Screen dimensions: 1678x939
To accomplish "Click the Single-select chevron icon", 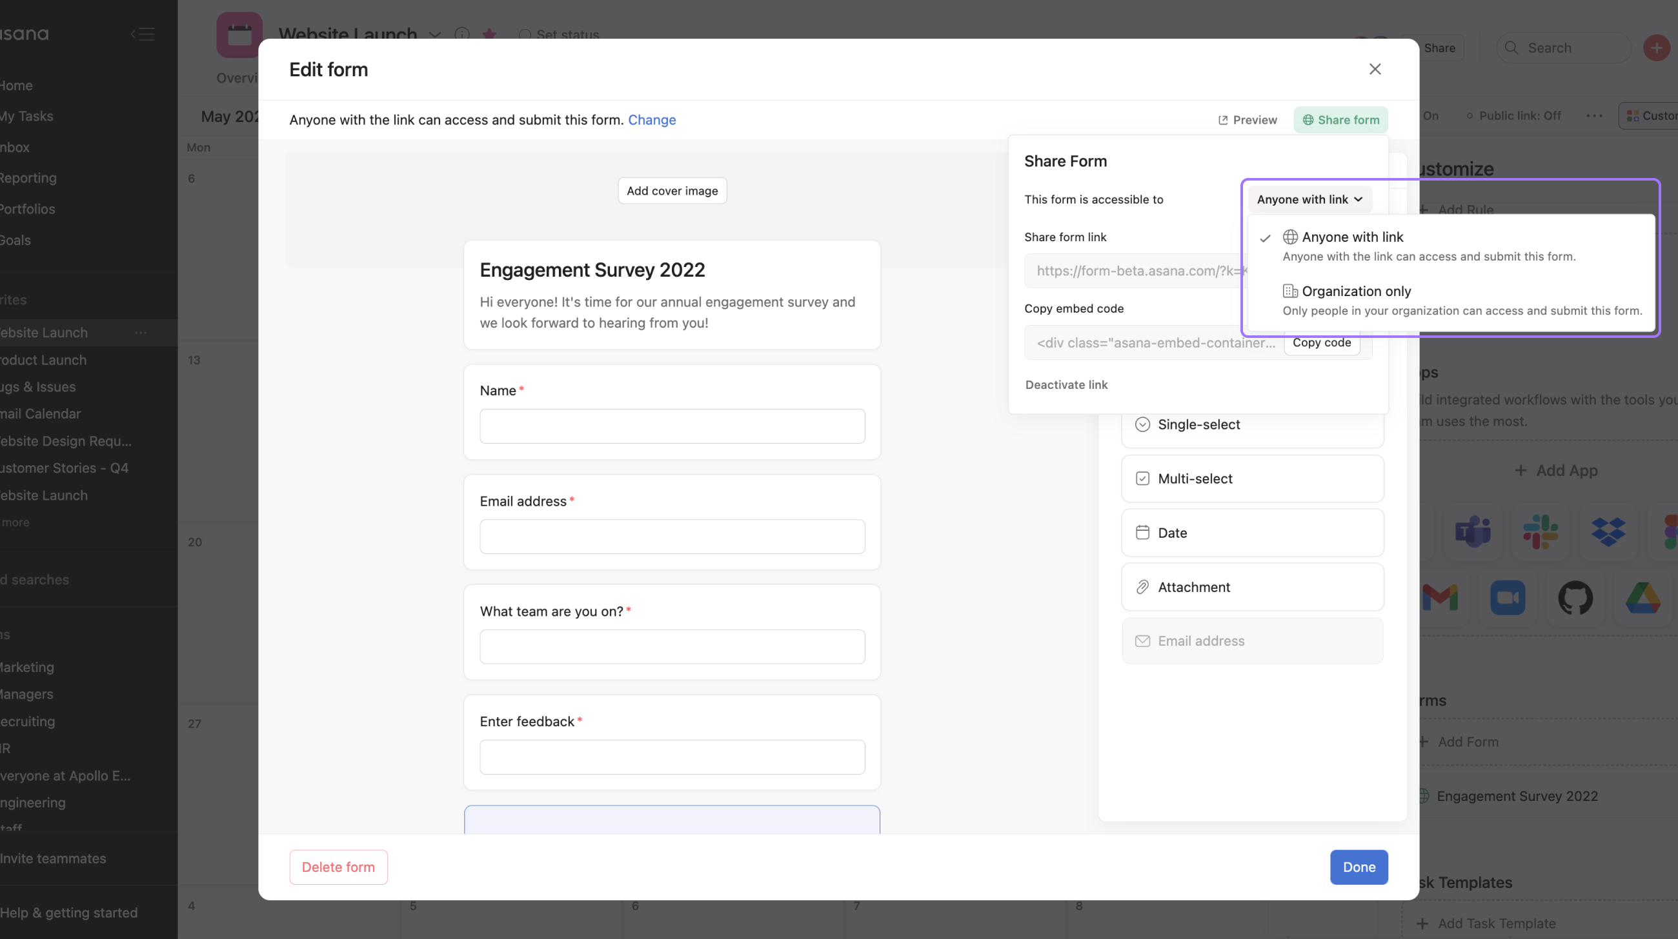I will coord(1142,424).
